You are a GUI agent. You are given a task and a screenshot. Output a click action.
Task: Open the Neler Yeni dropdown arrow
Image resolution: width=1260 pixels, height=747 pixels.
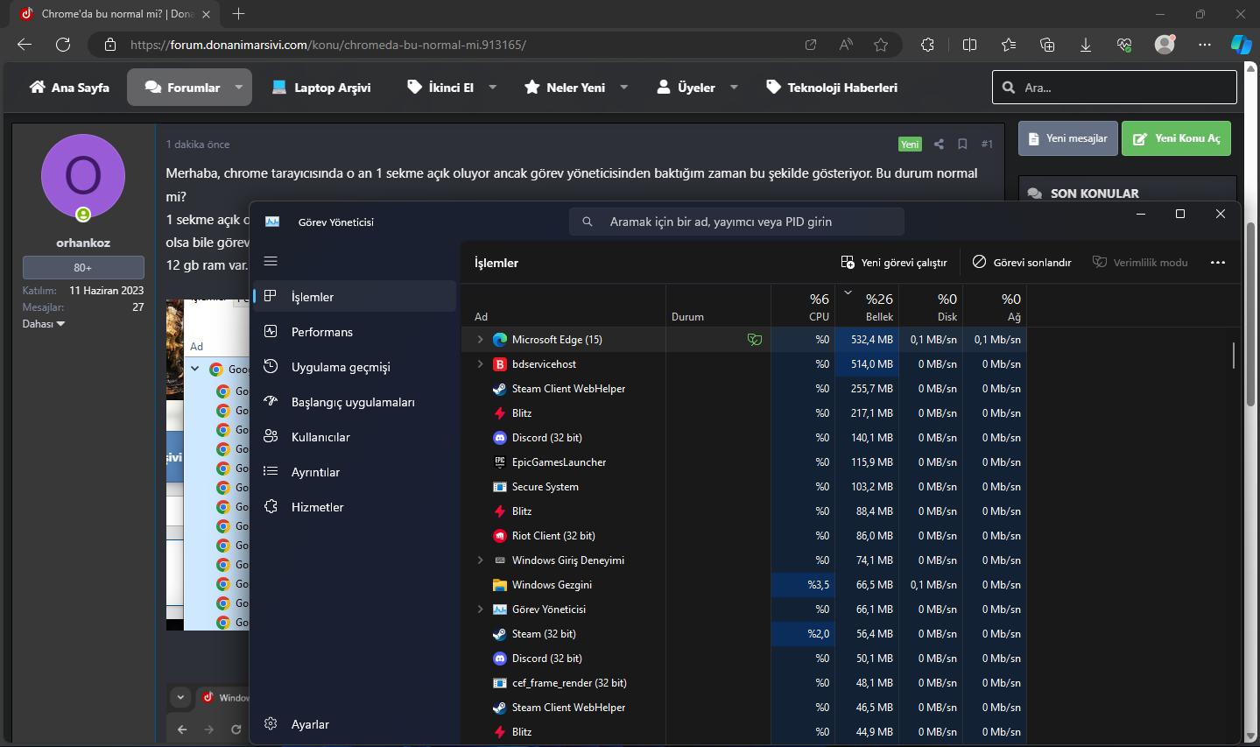click(x=624, y=88)
